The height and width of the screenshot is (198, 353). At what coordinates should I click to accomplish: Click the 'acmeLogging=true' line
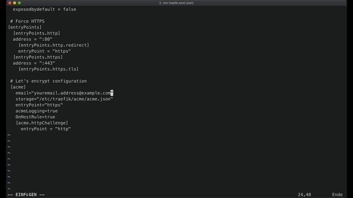pos(36,111)
